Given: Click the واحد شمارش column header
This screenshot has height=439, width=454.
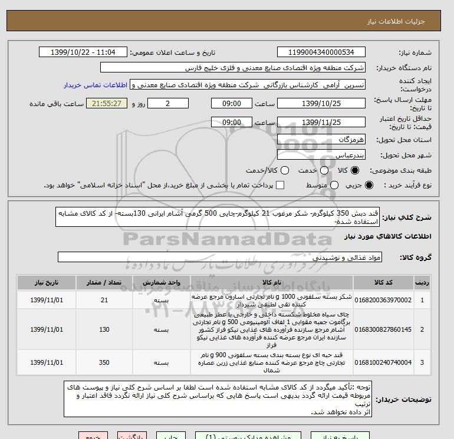Looking at the screenshot, I should pyautogui.click(x=162, y=282).
